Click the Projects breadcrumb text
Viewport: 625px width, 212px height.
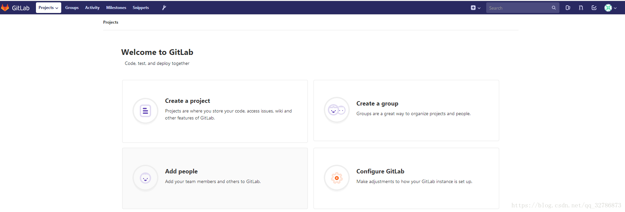pyautogui.click(x=110, y=22)
